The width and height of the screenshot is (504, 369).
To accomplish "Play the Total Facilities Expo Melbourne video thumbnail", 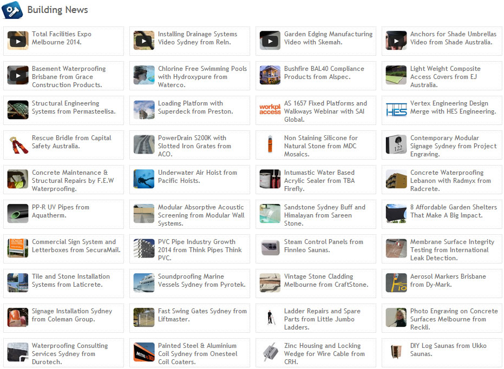I will (x=18, y=41).
